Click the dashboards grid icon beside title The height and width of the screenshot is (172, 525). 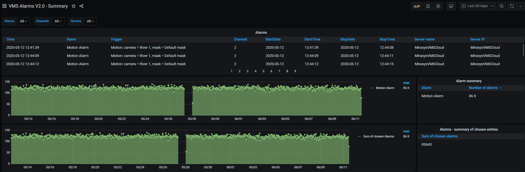(x=4, y=6)
